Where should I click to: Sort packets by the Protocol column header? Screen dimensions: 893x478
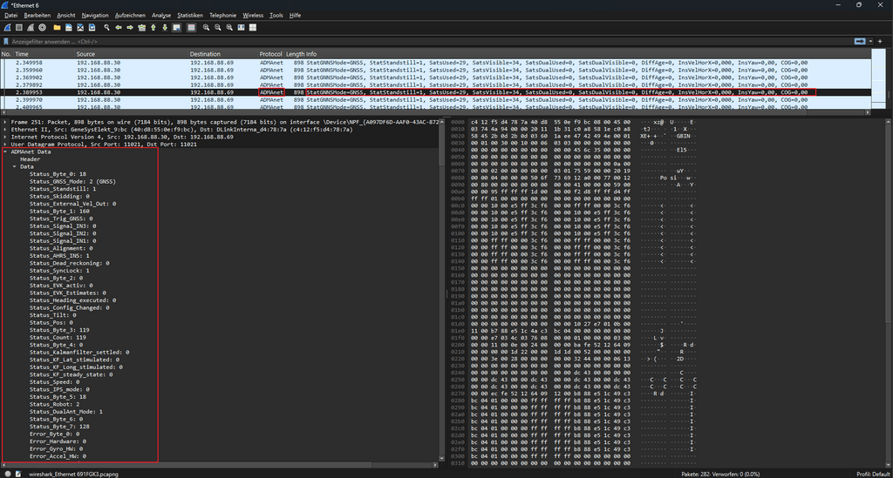coord(269,54)
